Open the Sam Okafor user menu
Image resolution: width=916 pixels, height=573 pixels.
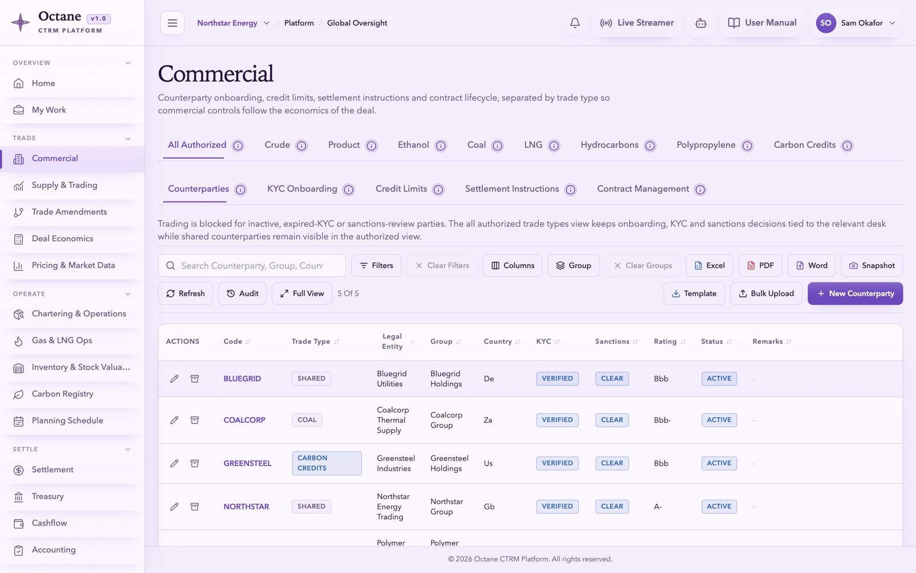point(856,23)
